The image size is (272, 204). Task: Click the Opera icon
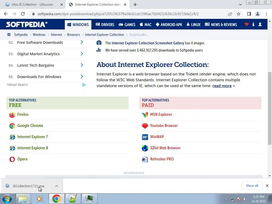pos(12,159)
